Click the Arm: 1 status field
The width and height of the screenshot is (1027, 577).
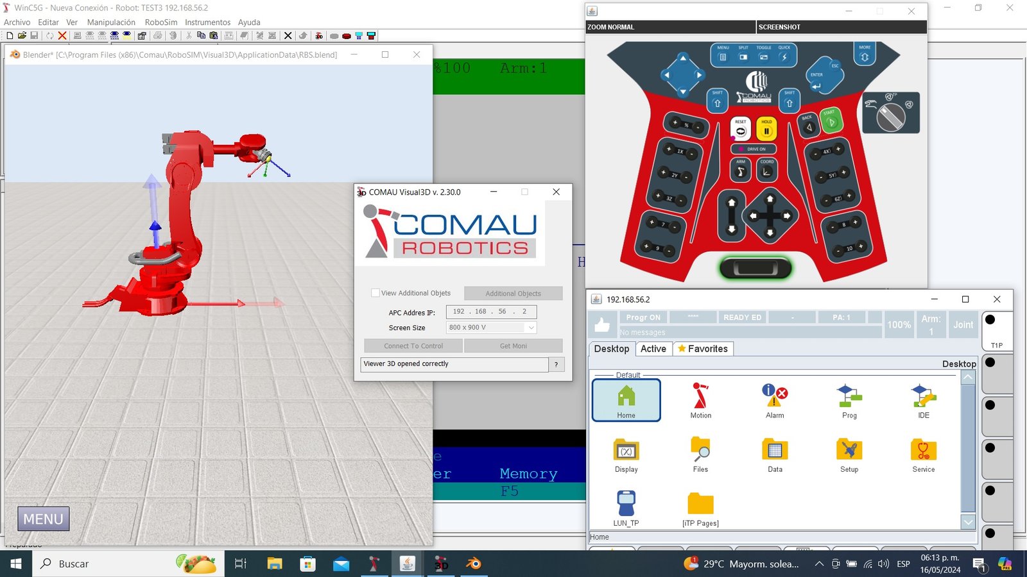931,324
